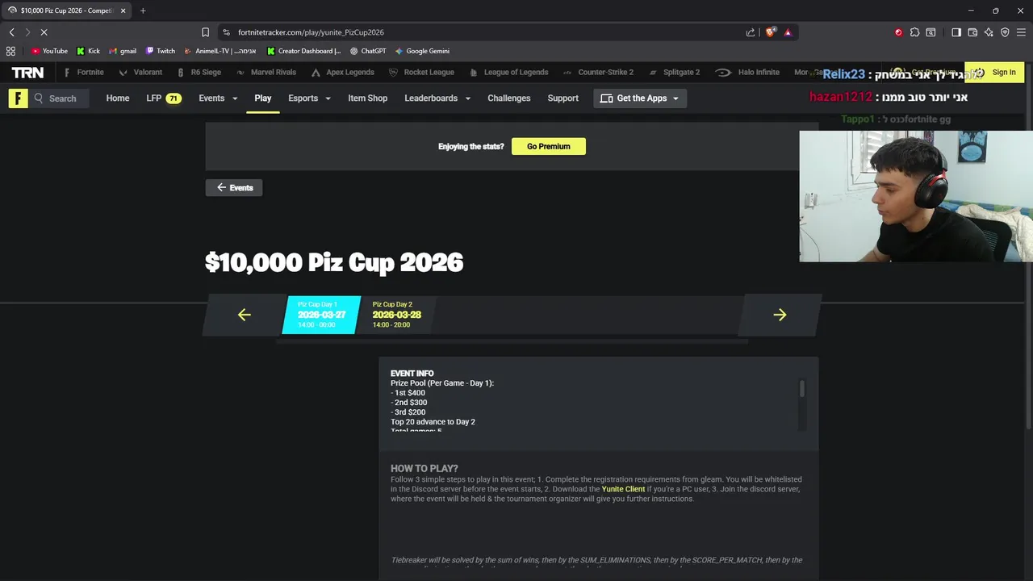Screen dimensions: 1033x581
Task: Open the gmail bookmark
Action: [x=123, y=51]
